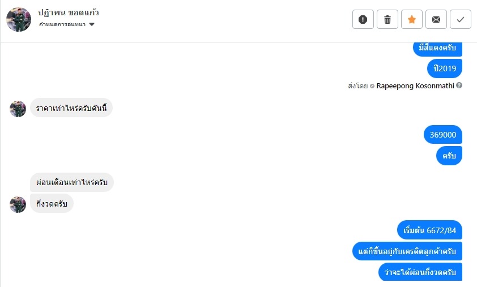Click avatar beside กี่งวดครับ message

[x=18, y=204]
